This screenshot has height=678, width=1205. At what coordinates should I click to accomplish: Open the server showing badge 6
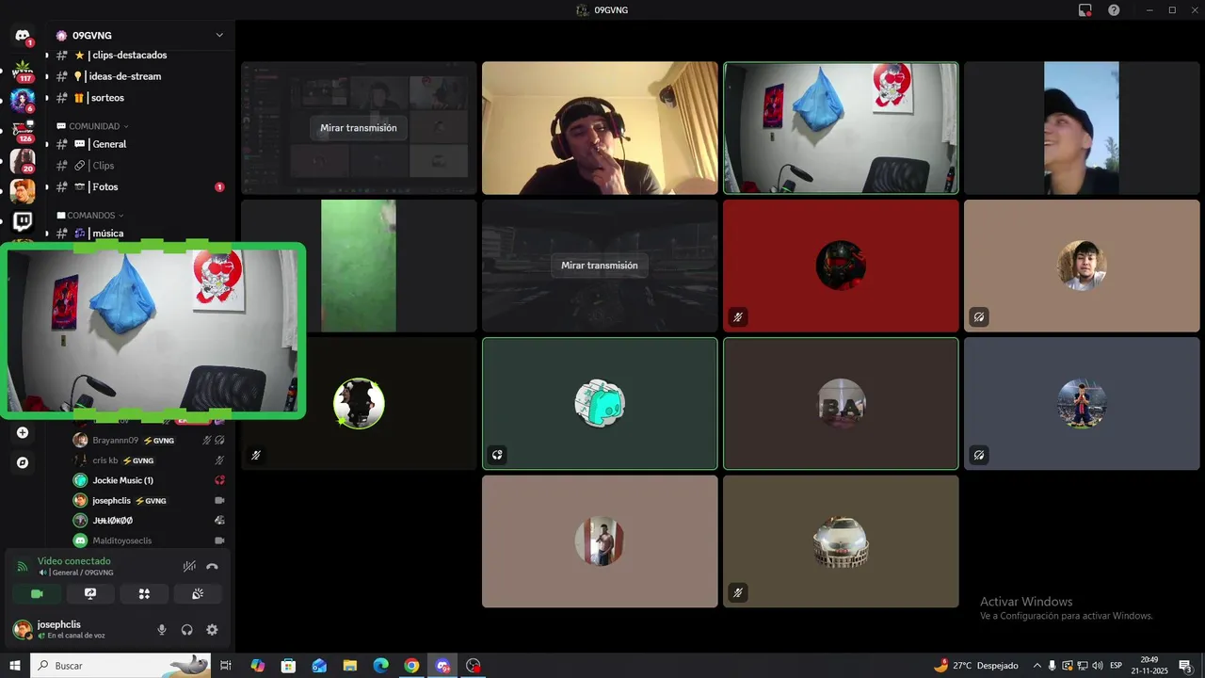coord(23,100)
